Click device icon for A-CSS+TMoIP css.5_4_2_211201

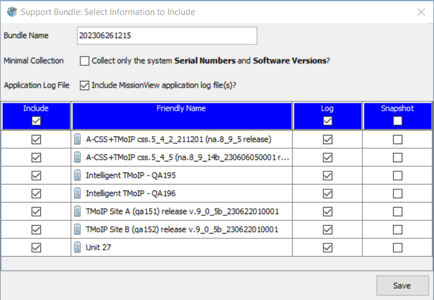coord(77,139)
